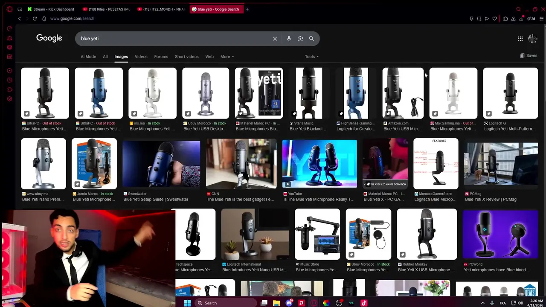The image size is (546, 307).
Task: Open the Google apps grid
Action: point(520,38)
